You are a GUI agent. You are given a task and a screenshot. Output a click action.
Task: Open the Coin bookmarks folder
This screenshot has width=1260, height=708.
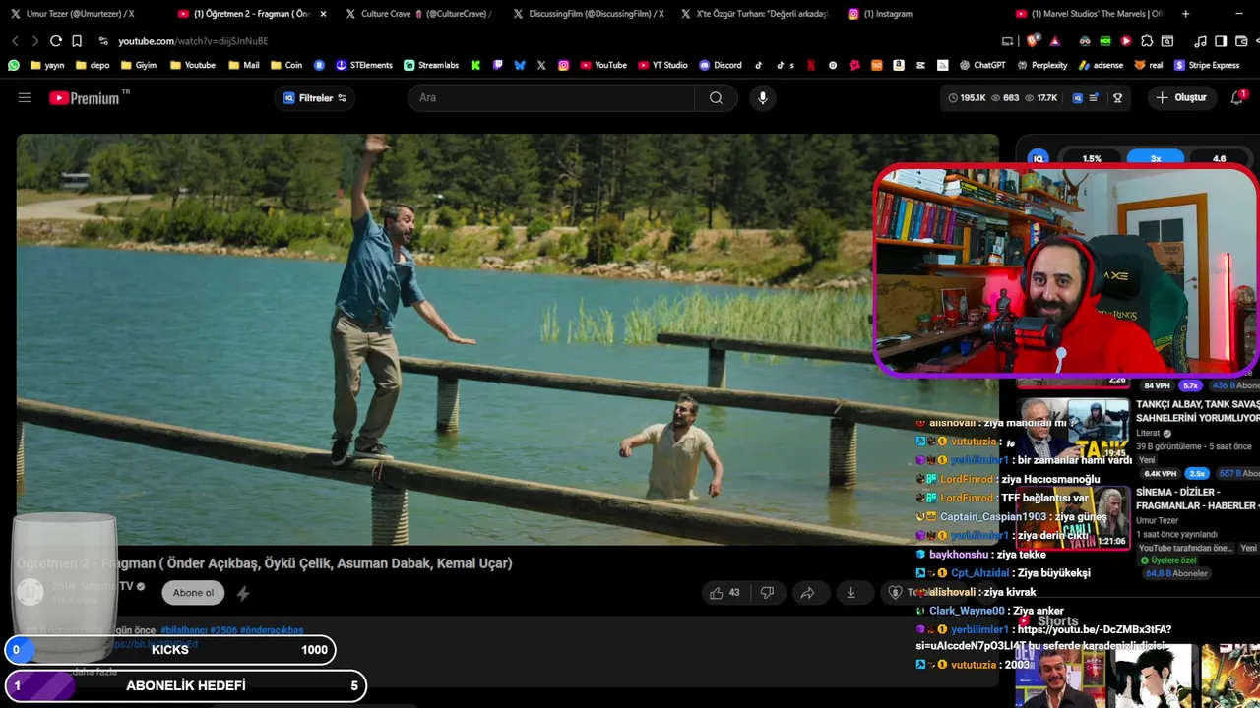pos(286,65)
